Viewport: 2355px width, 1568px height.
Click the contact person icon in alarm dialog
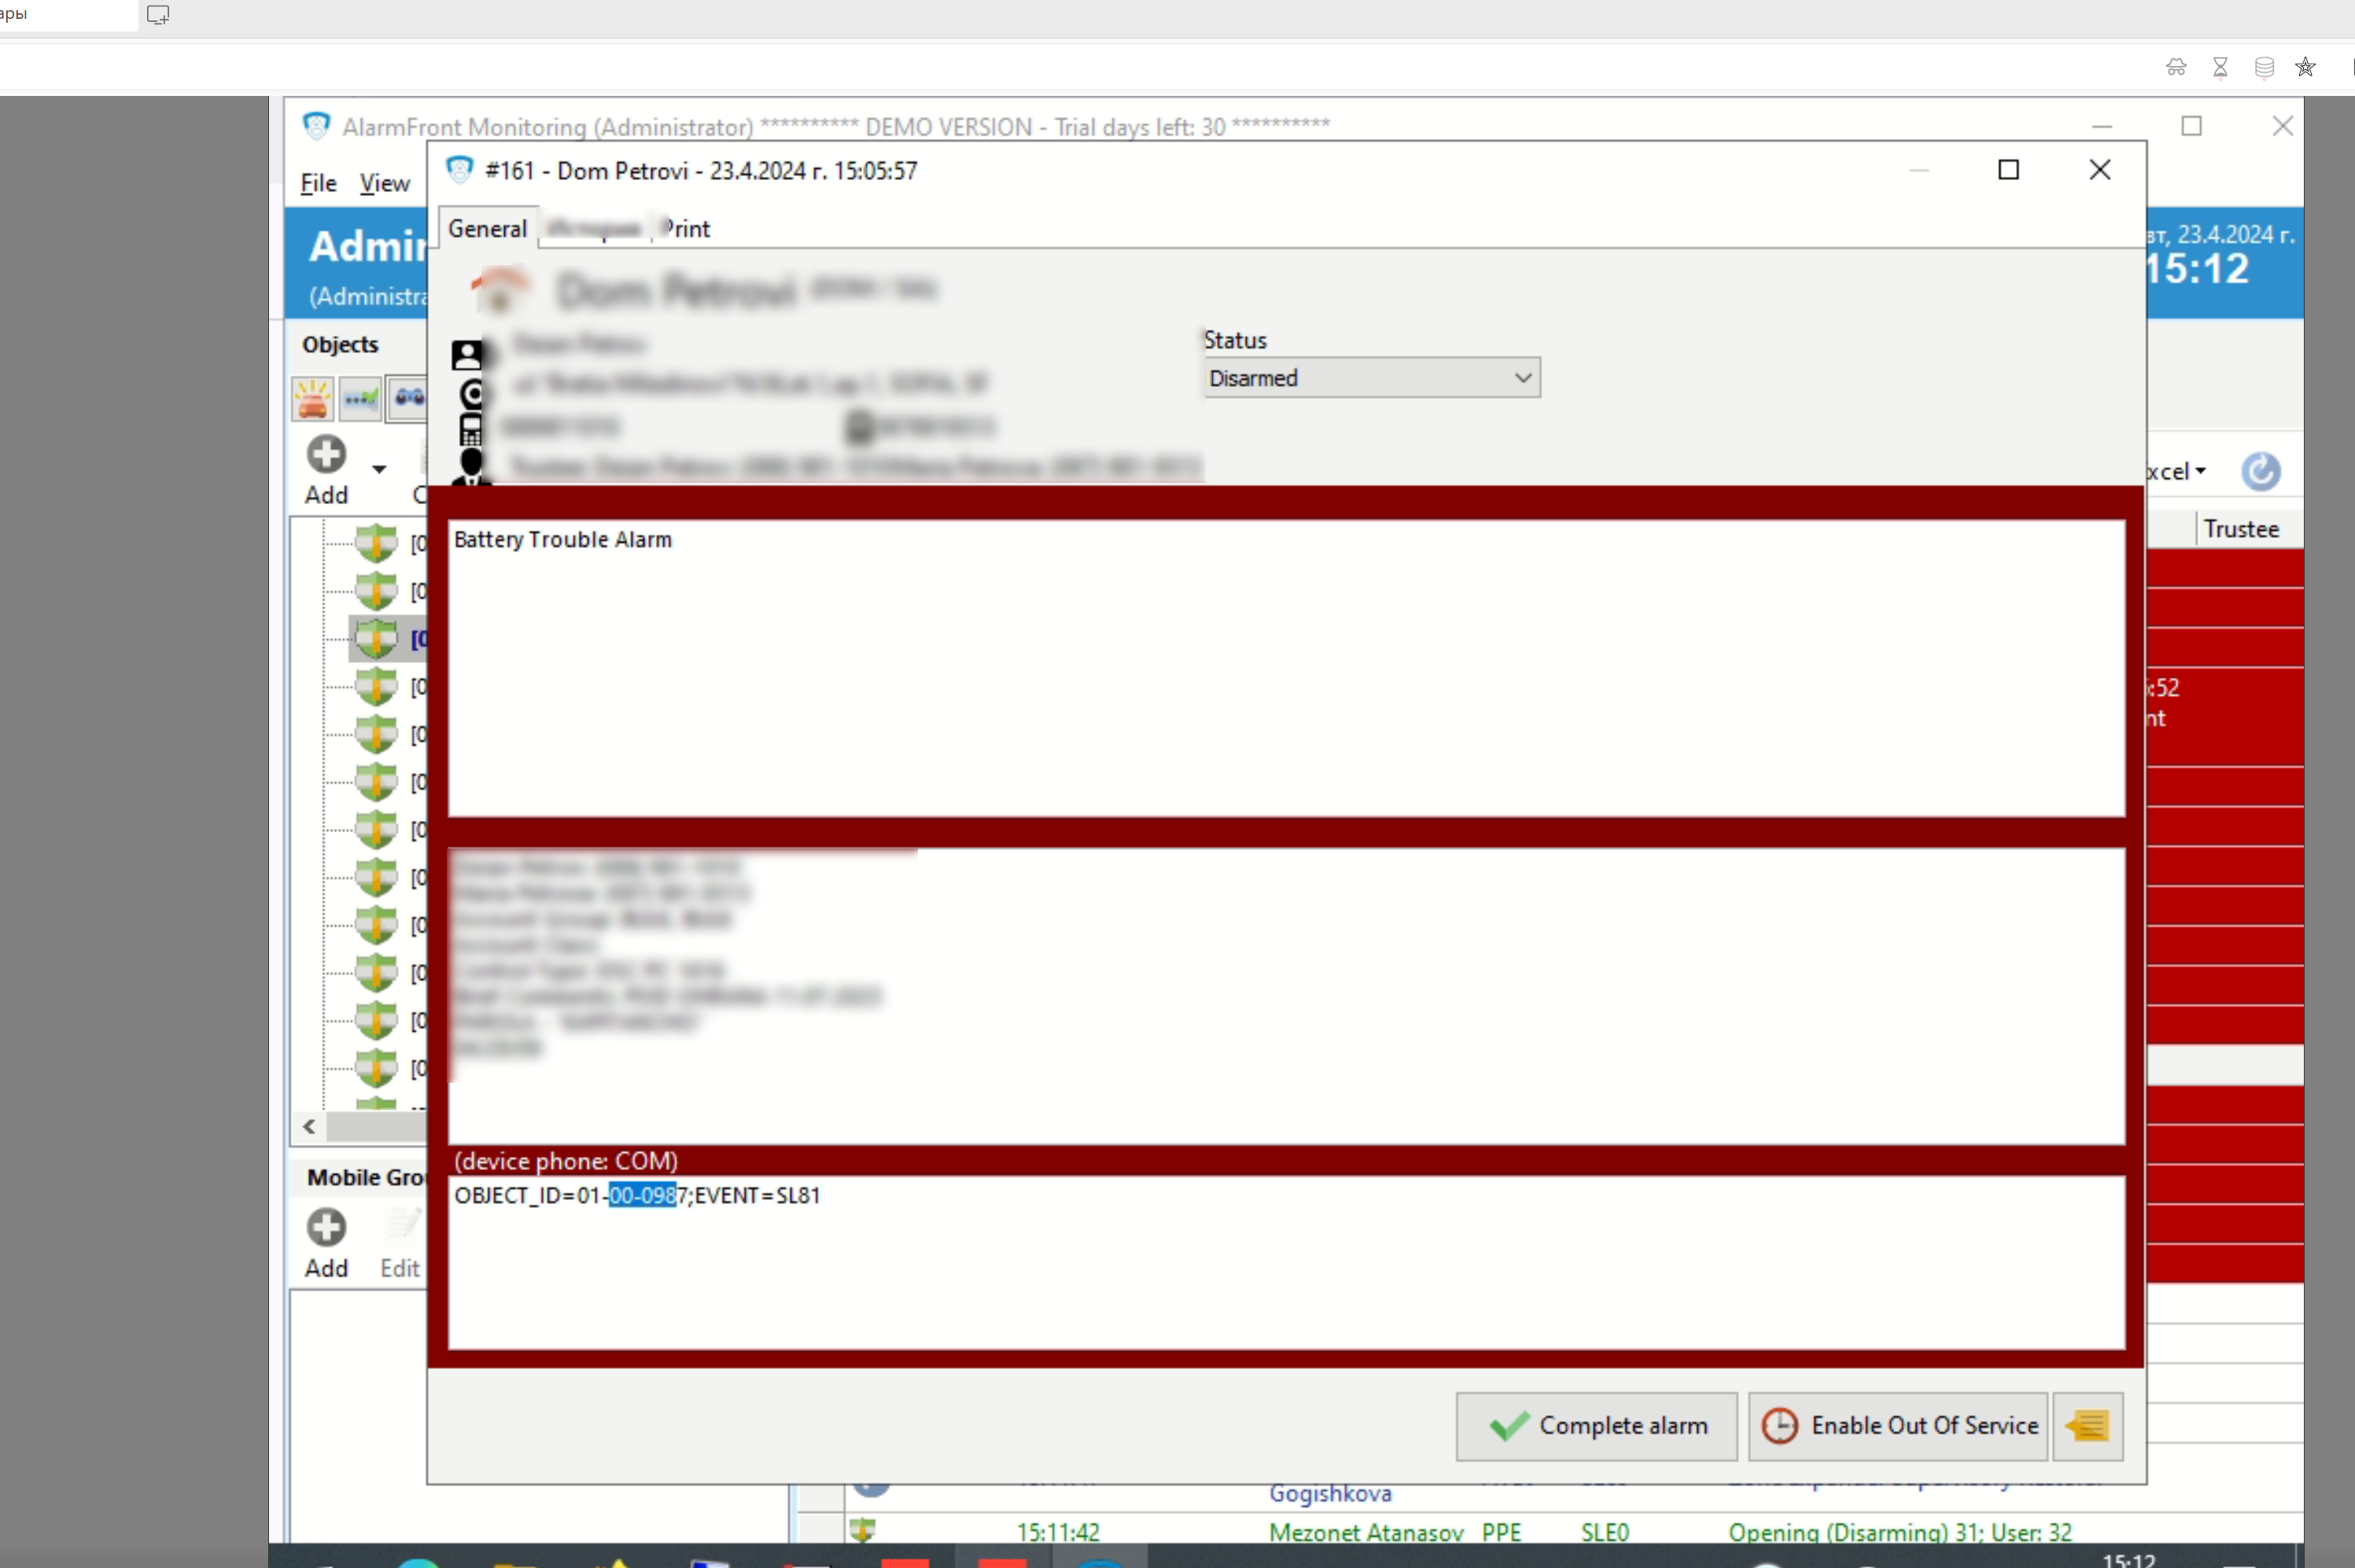pyautogui.click(x=466, y=355)
